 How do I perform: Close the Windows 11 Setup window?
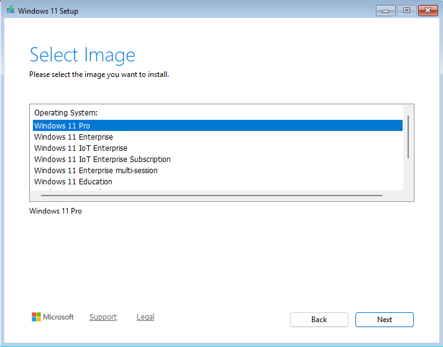tap(427, 11)
